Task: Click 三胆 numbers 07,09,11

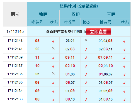Action: (x=105, y=57)
